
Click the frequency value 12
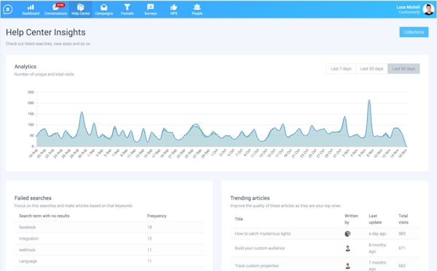pos(149,238)
